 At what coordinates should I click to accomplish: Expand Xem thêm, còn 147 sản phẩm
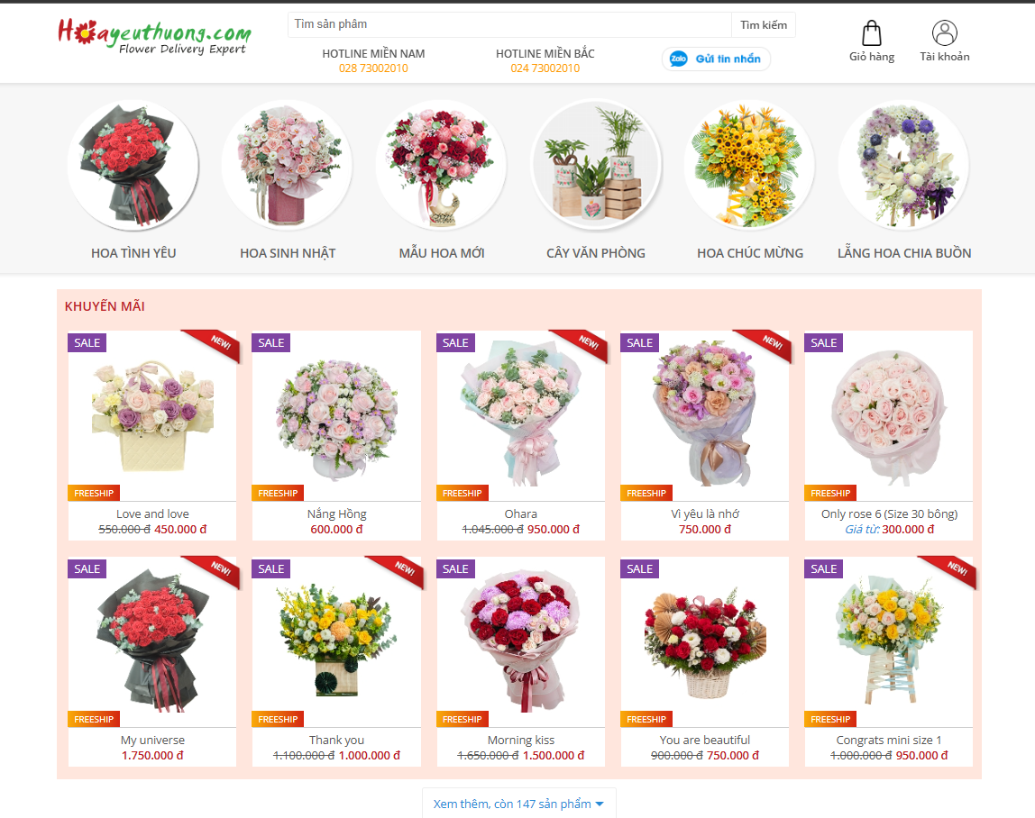tap(518, 804)
